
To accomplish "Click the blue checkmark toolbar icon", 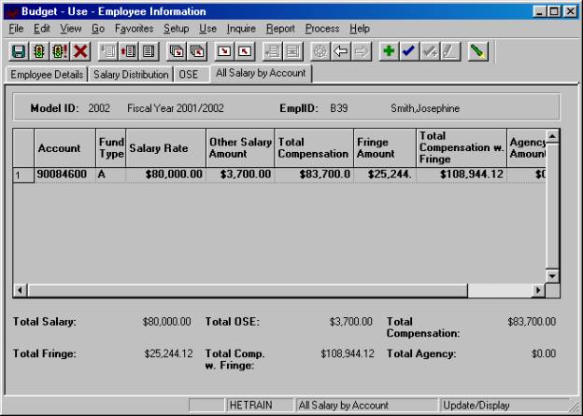I will point(408,51).
